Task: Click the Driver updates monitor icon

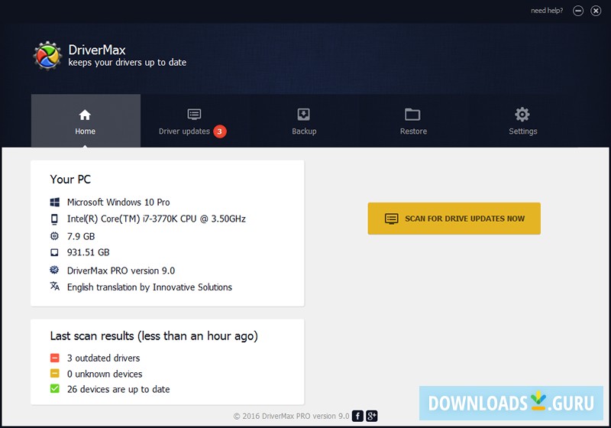Action: click(x=194, y=114)
